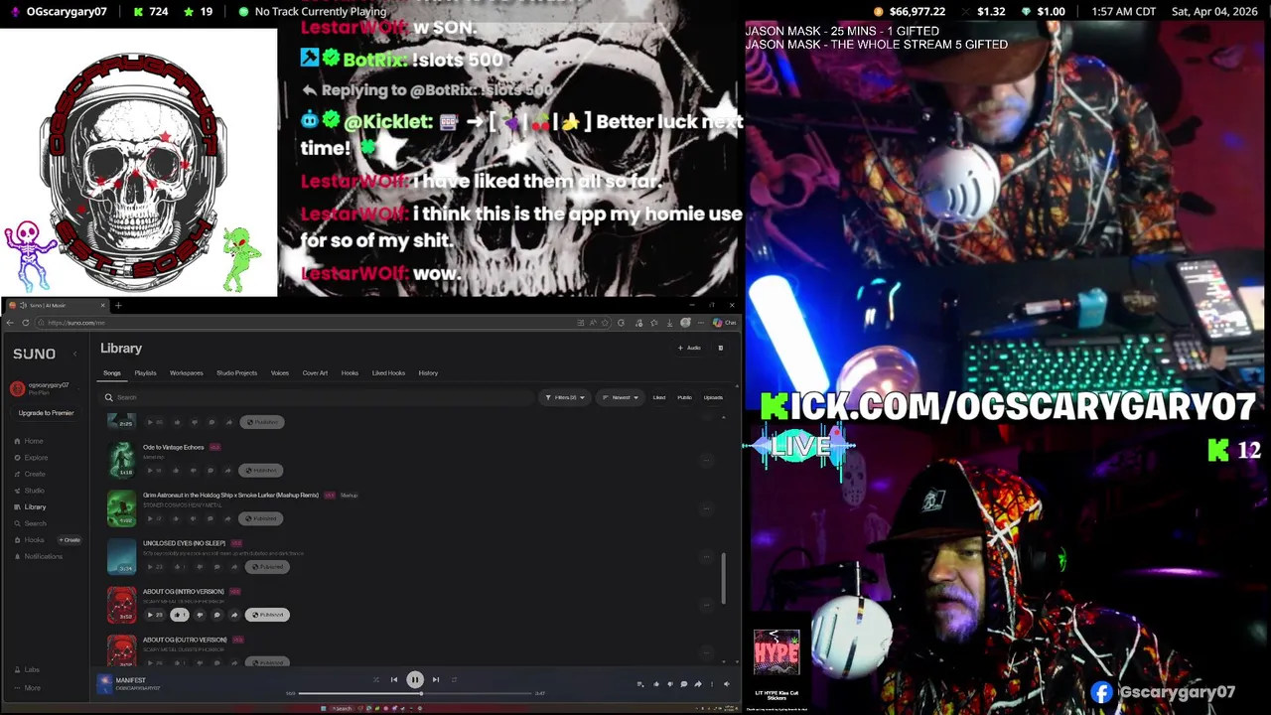Switch to the Studio Projects tab

coord(236,373)
